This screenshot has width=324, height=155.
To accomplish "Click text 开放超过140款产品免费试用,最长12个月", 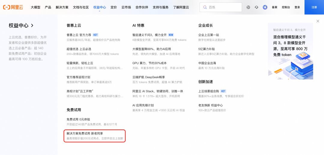I will [x=92, y=124].
